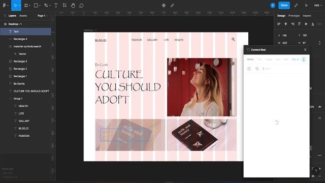The width and height of the screenshot is (325, 183).
Task: Toggle constrain proportions icon
Action: coord(319,43)
